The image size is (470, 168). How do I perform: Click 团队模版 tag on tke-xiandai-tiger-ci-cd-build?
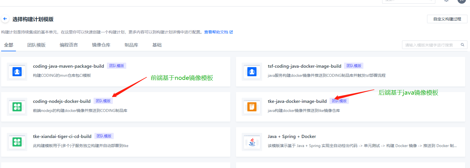tap(104, 136)
